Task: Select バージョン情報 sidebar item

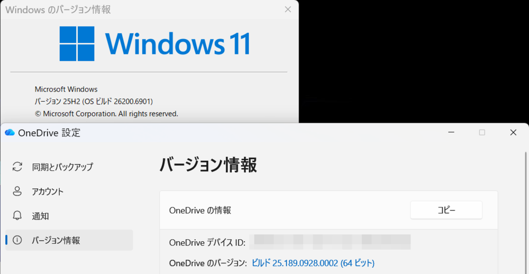Action: (69, 240)
